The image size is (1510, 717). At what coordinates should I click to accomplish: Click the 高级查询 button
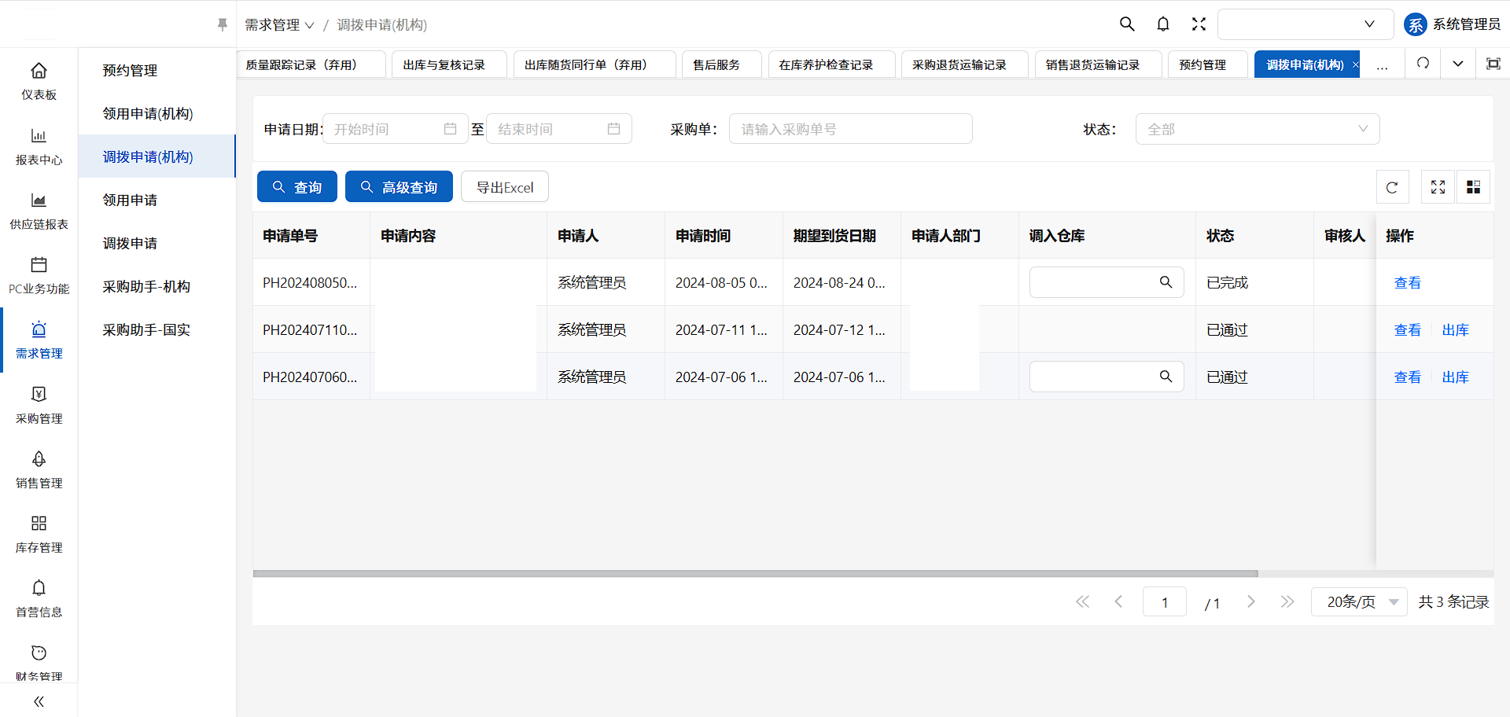click(x=399, y=187)
